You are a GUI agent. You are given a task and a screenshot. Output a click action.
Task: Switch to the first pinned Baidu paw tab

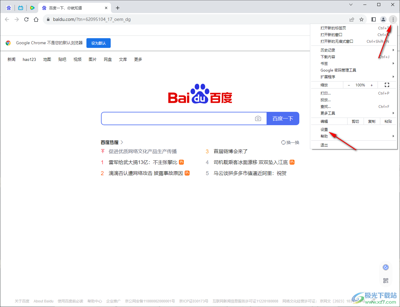point(9,8)
